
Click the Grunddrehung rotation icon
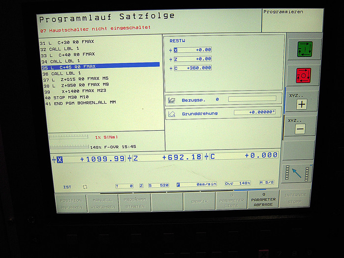tap(172, 114)
